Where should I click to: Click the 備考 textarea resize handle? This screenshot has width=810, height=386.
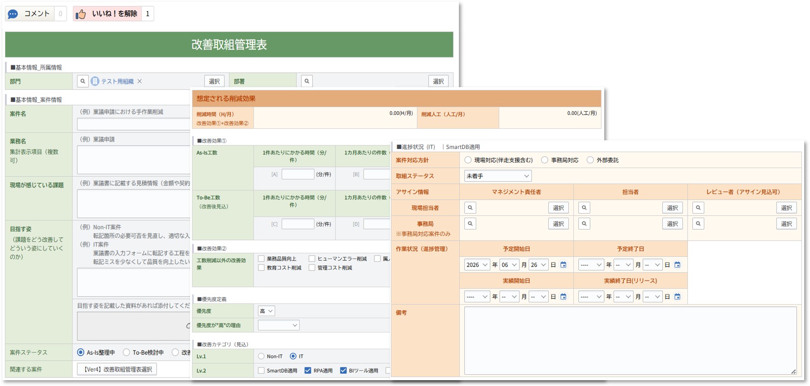click(793, 371)
